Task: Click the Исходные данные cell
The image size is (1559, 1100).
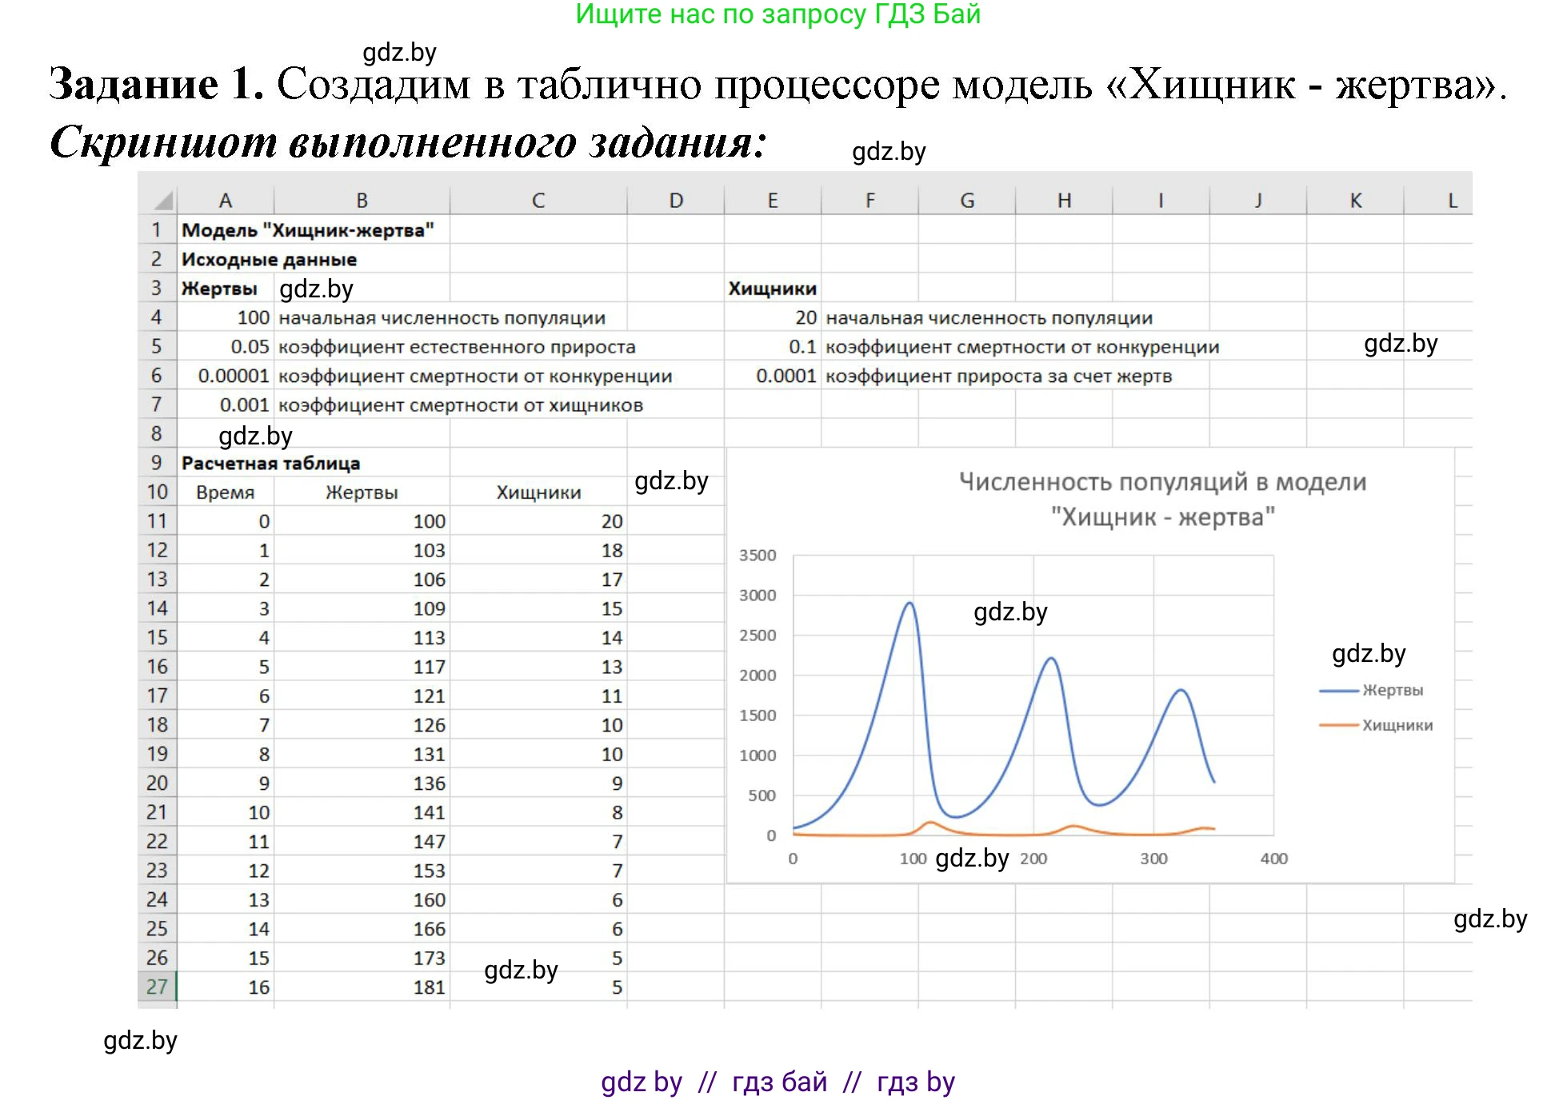Action: tap(269, 259)
